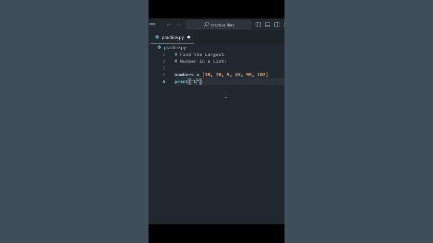Click the Python icon in the breadcrumb
Image resolution: width=433 pixels, height=243 pixels.
(x=159, y=48)
